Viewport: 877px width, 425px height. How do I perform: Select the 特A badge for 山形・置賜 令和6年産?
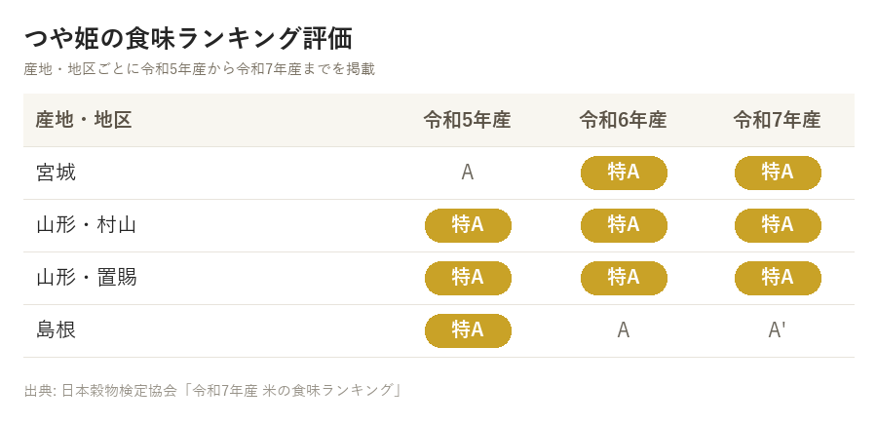point(624,278)
